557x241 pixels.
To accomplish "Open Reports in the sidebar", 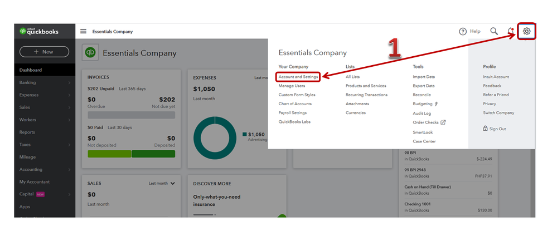I will [27, 132].
